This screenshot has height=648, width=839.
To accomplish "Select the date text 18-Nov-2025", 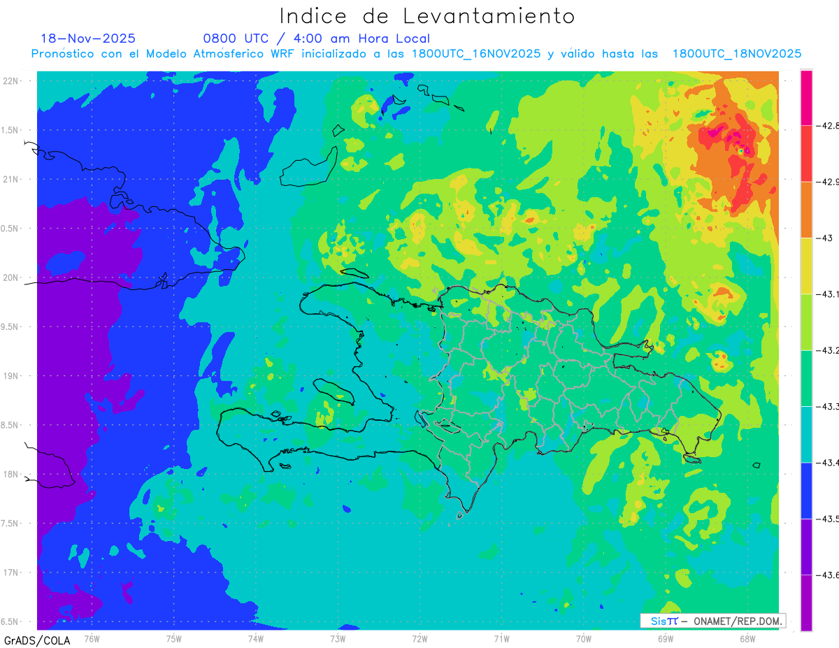I will coord(88,38).
